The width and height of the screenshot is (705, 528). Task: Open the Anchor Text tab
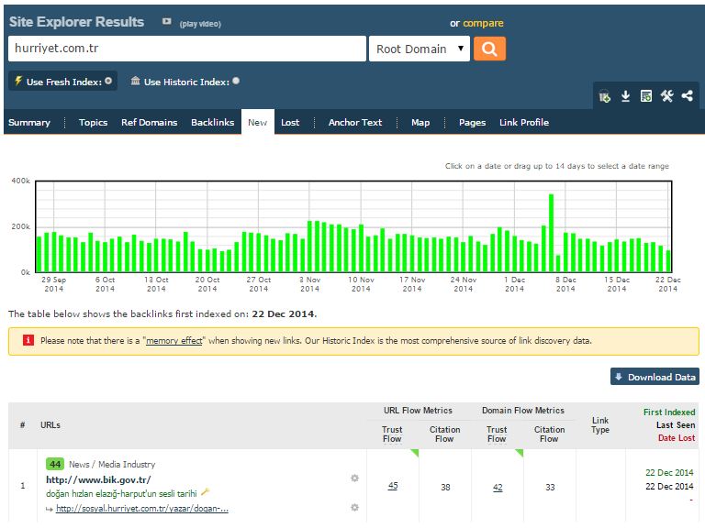click(x=355, y=122)
